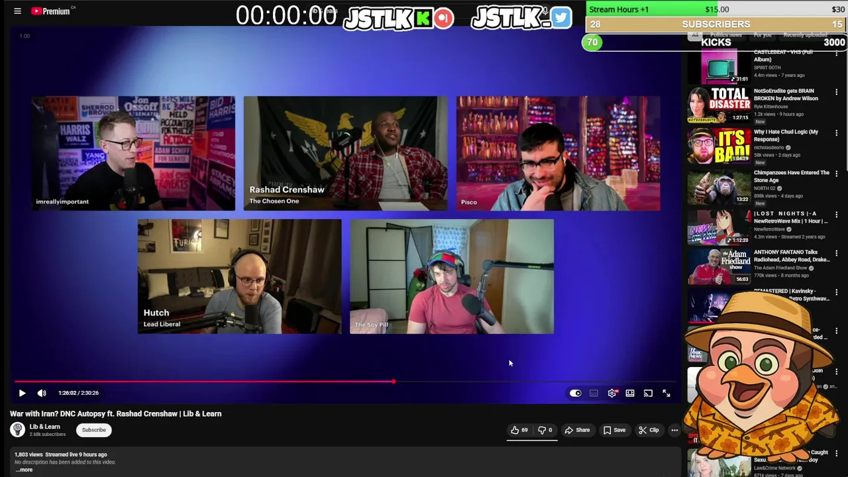Open the chimpanzee Stone Age video thumbnail
Image resolution: width=848 pixels, height=477 pixels.
pyautogui.click(x=719, y=187)
